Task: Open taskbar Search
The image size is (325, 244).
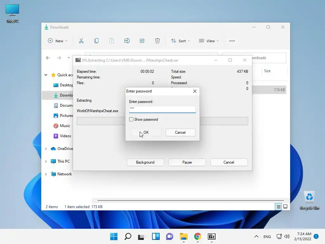Action: (128, 236)
